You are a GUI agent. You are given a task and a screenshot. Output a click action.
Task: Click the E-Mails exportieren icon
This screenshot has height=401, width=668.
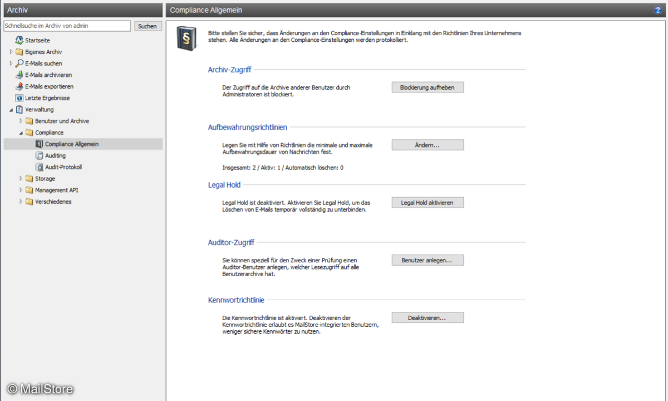pos(19,86)
